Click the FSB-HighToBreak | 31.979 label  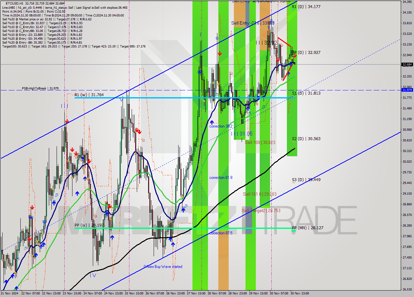pos(40,88)
